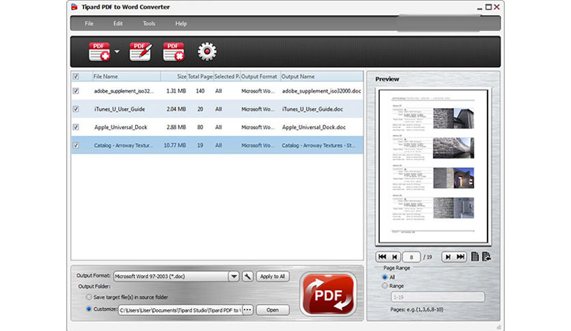571x331 pixels.
Task: Sort by File Name column header
Action: tap(126, 77)
